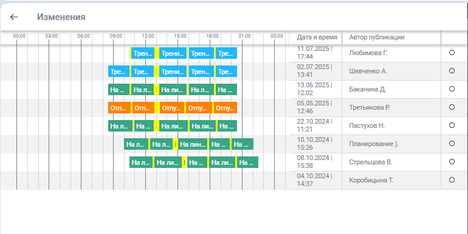Select first green block in Стрельцова В. row

pos(141,162)
